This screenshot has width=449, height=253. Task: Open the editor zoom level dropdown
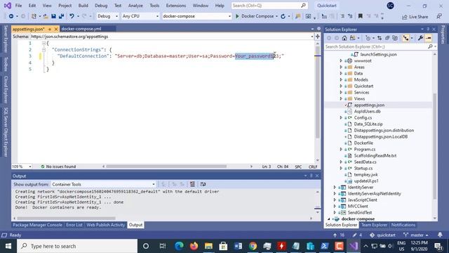click(22, 167)
